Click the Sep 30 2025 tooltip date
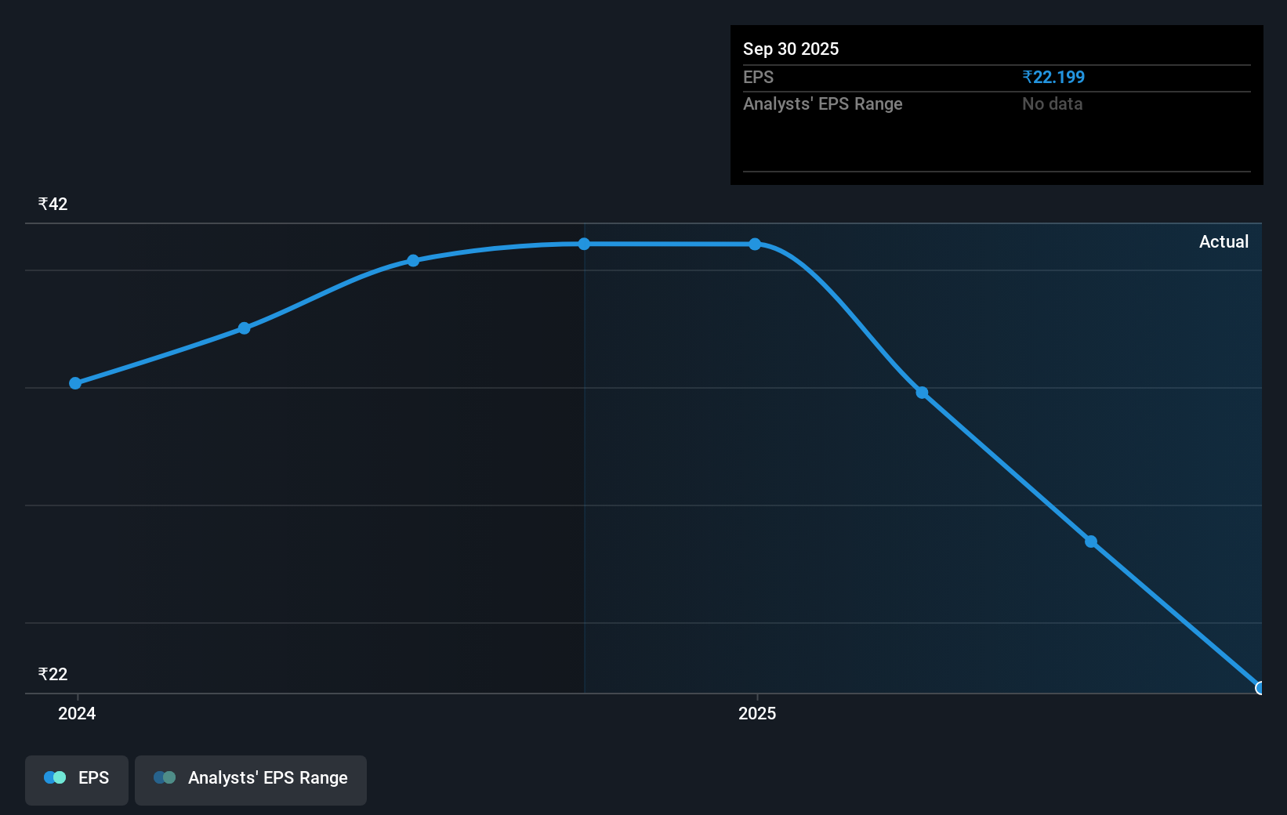The image size is (1287, 815). [x=791, y=49]
